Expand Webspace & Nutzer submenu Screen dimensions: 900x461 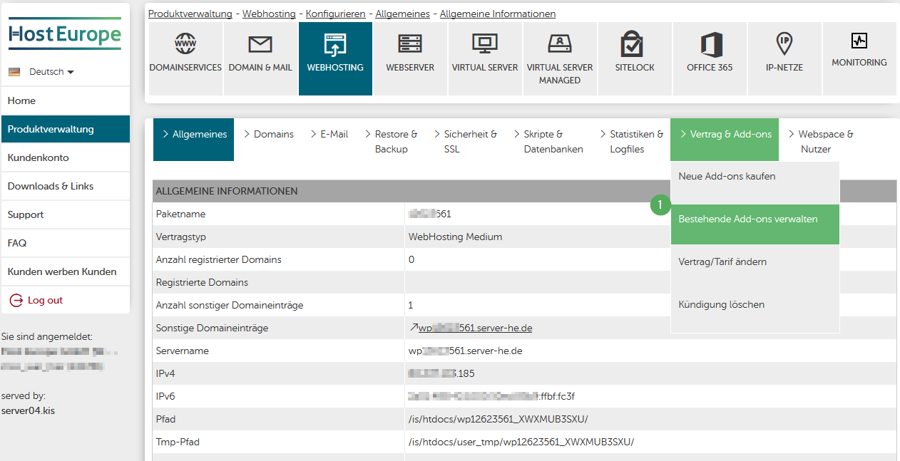[822, 141]
